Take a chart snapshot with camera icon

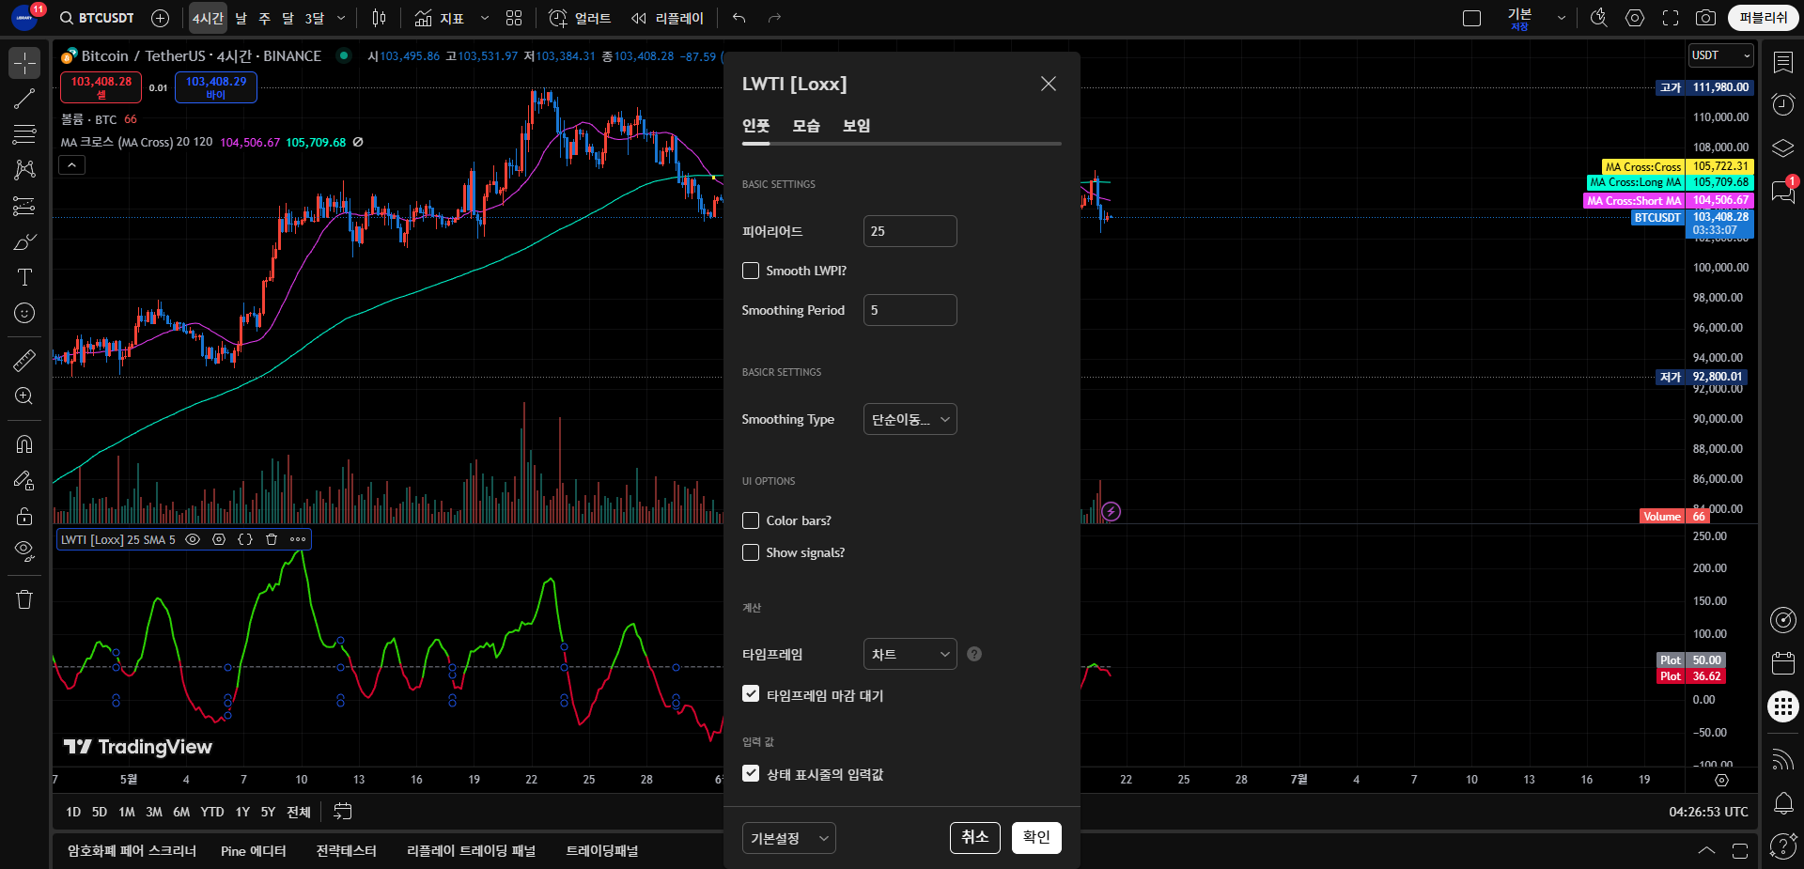pyautogui.click(x=1705, y=18)
